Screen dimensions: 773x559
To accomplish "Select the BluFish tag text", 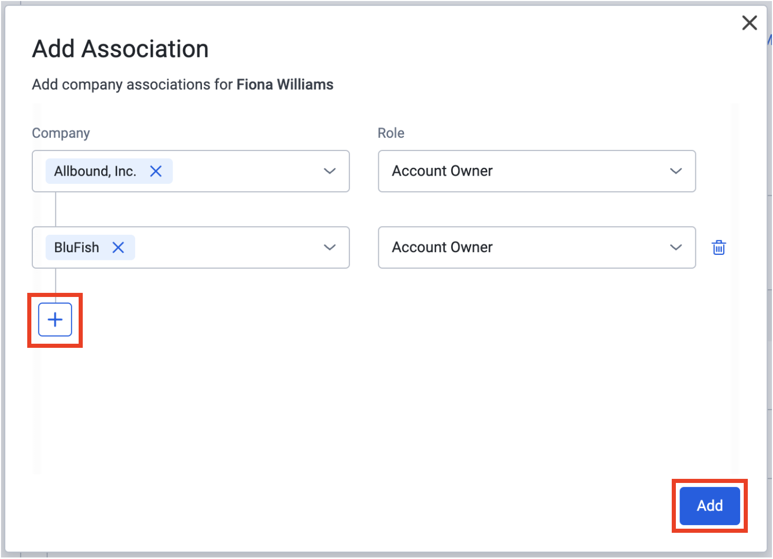I will point(77,248).
